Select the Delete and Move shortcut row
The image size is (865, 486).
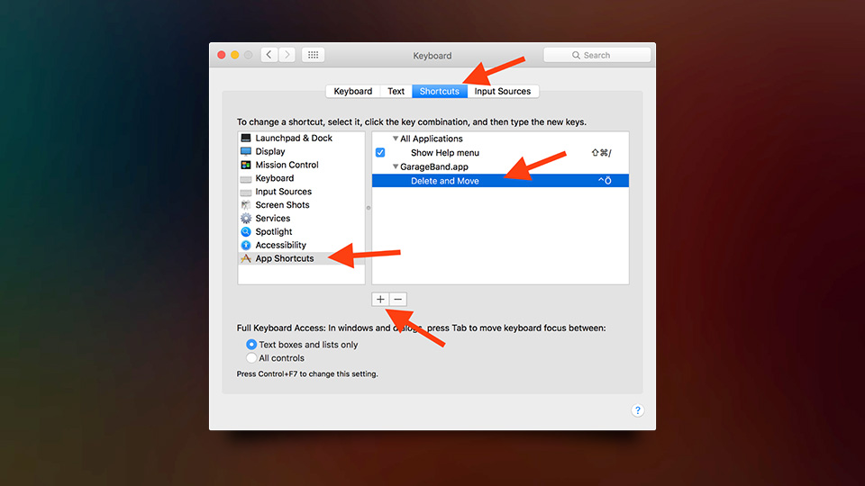[x=500, y=181]
